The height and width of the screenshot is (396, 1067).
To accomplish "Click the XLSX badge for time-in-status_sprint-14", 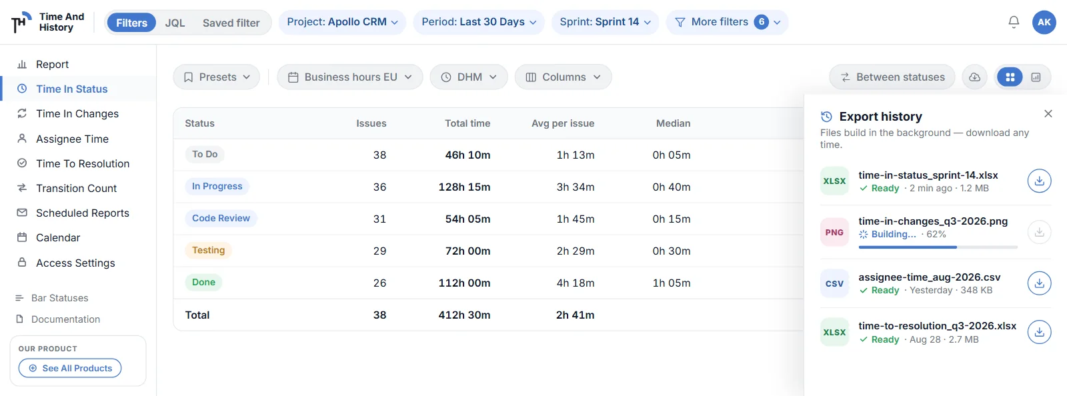I will [834, 181].
